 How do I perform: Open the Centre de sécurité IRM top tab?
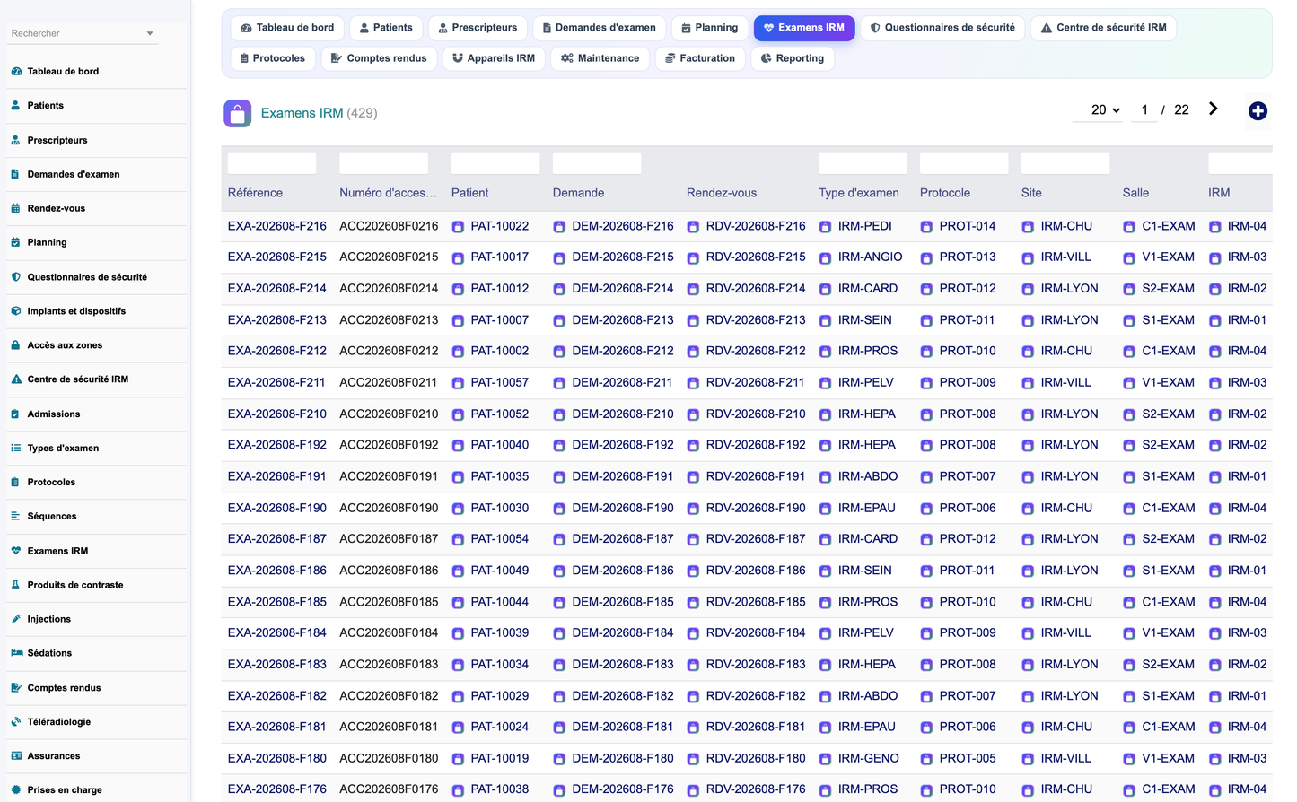tap(1103, 28)
